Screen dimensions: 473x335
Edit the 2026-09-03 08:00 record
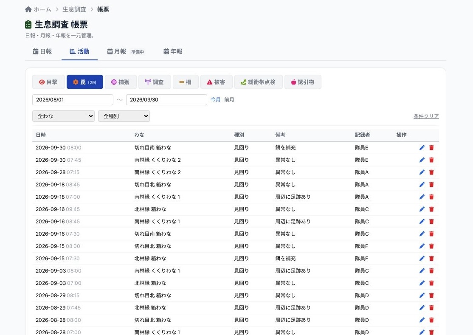pyautogui.click(x=422, y=271)
